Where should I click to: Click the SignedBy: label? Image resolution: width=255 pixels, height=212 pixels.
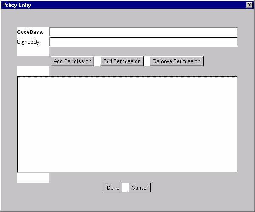(x=29, y=42)
